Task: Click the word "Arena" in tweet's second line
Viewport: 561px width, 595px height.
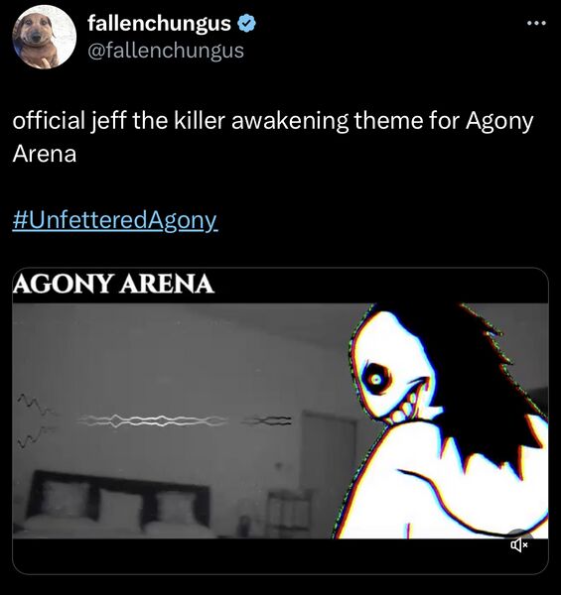Action: click(45, 154)
